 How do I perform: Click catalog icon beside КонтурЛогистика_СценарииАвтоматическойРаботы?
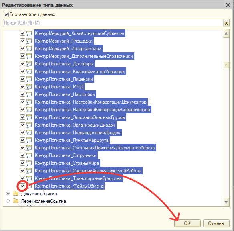(x=29, y=171)
